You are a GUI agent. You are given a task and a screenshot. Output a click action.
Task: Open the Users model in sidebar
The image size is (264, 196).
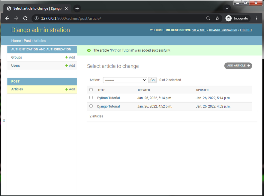tap(16, 66)
